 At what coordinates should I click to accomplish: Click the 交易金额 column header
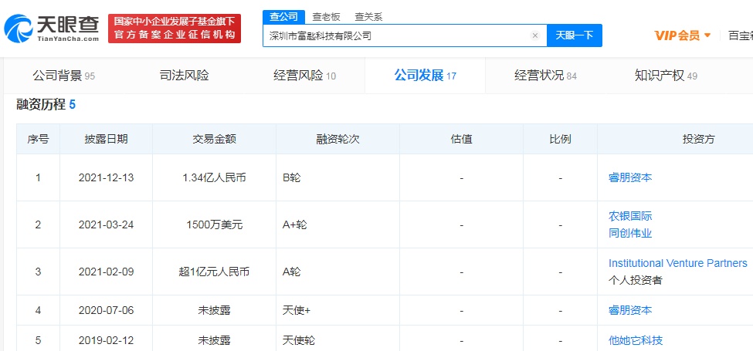[214, 140]
